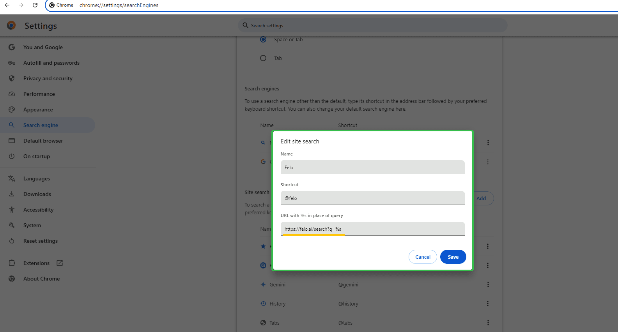Click the Shortcut field containing @felo
The image size is (618, 332).
tap(373, 198)
